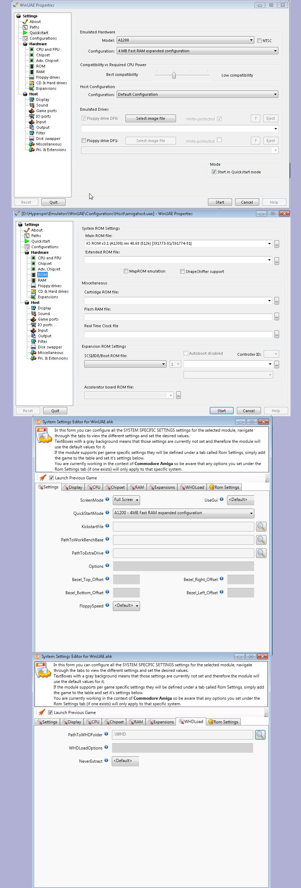
Task: Open NeverExtract Default dropdown
Action: [125, 761]
